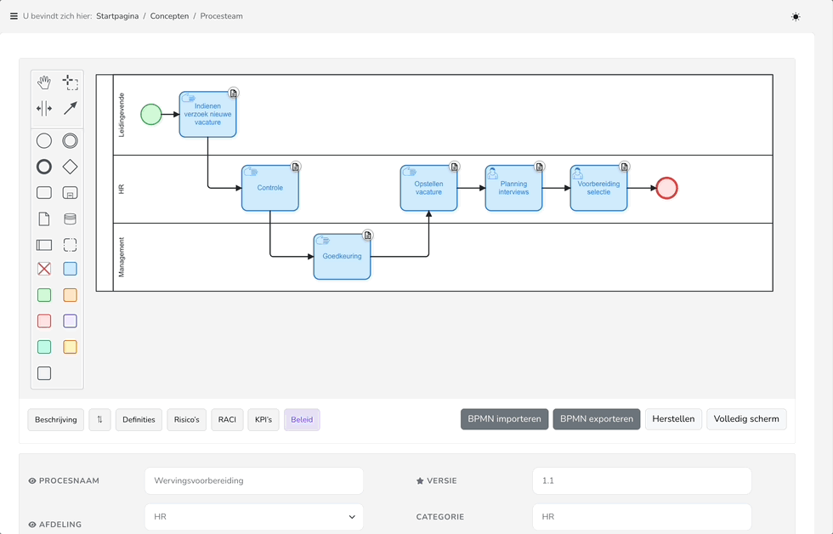Switch to the Risico's tab

[x=186, y=420]
